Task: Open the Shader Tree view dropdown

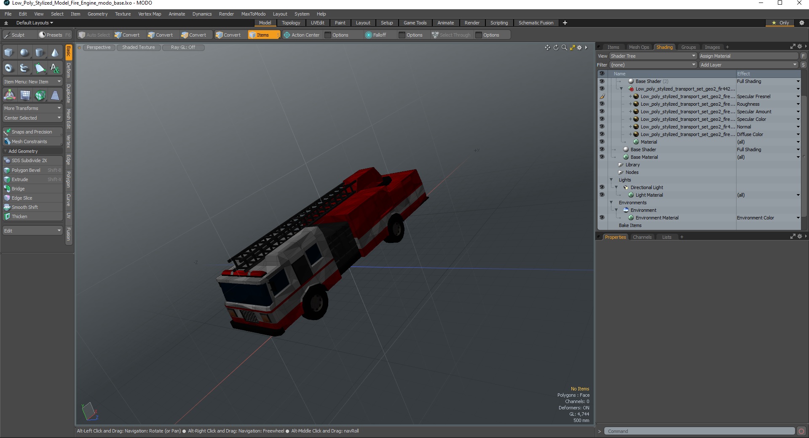Action: (653, 56)
